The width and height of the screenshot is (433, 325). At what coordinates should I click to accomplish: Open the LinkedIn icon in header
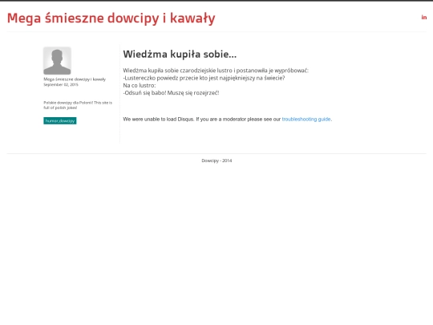coord(424,18)
